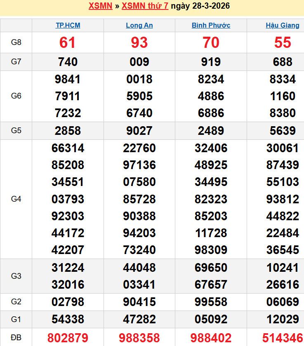The width and height of the screenshot is (304, 346).
Task: Open the TP.HCM province link
Action: [68, 25]
